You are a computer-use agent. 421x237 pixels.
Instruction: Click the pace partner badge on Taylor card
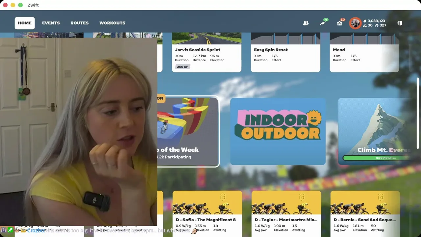tap(302, 197)
